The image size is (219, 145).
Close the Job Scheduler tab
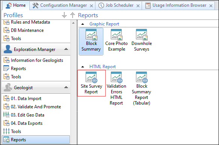(138, 6)
